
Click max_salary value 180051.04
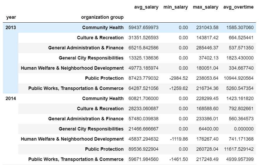pyautogui.click(x=207, y=68)
